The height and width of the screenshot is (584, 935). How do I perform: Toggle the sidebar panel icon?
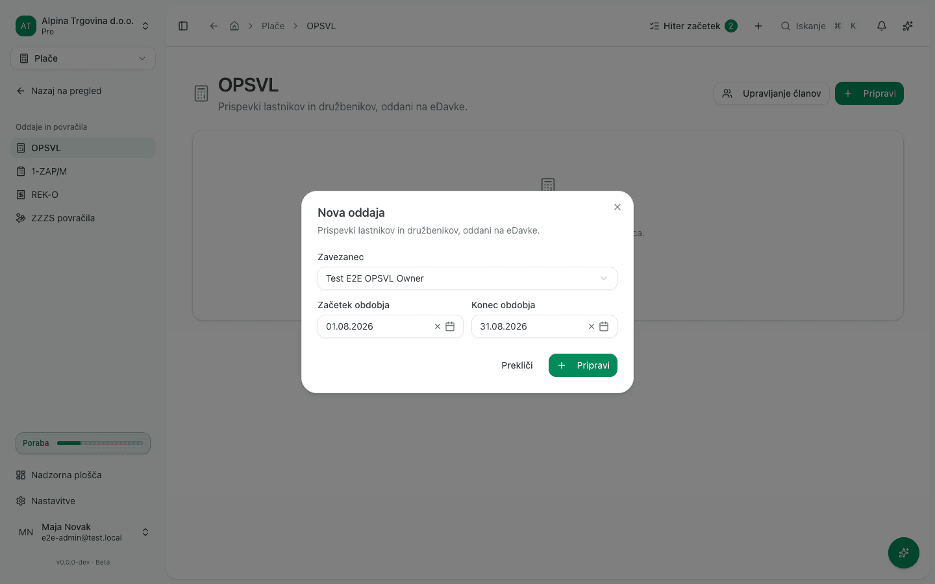tap(183, 26)
